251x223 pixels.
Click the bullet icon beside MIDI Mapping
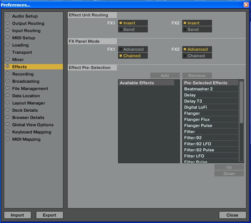(x=7, y=139)
